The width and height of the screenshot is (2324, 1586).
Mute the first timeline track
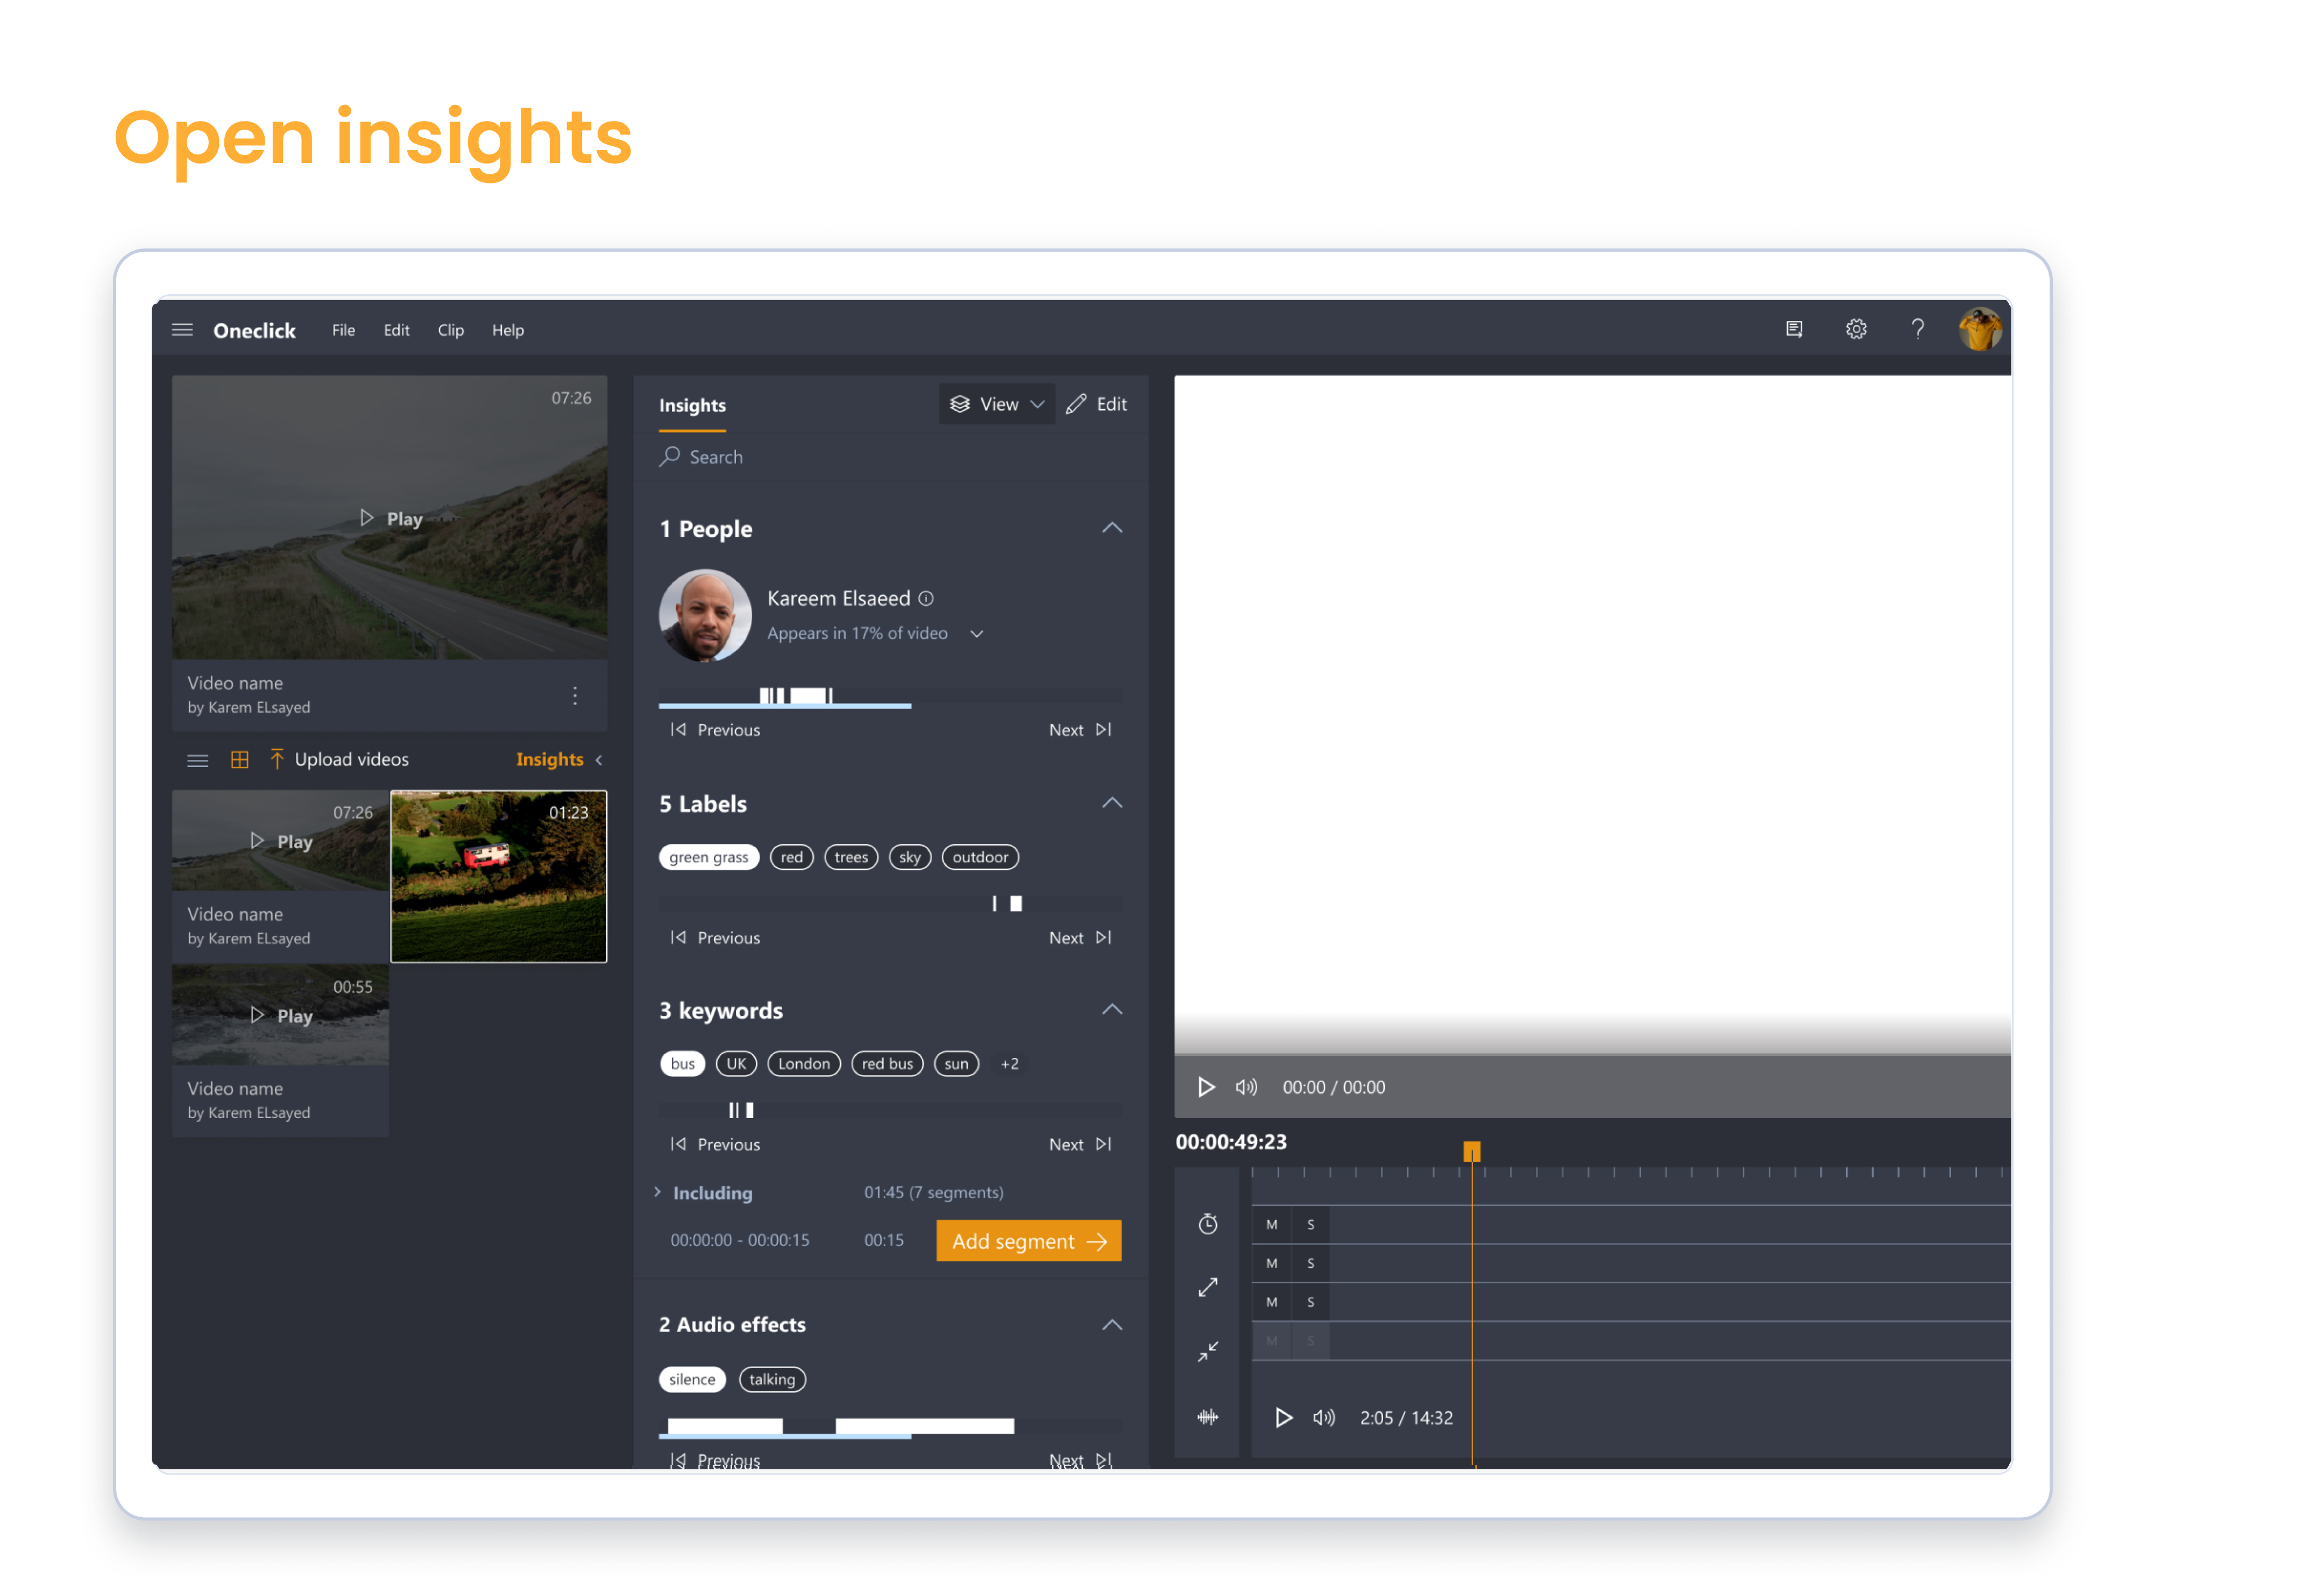coord(1271,1225)
